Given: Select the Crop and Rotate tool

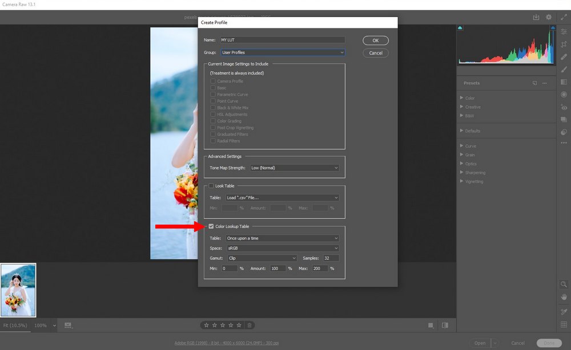Looking at the screenshot, I should coord(564,44).
